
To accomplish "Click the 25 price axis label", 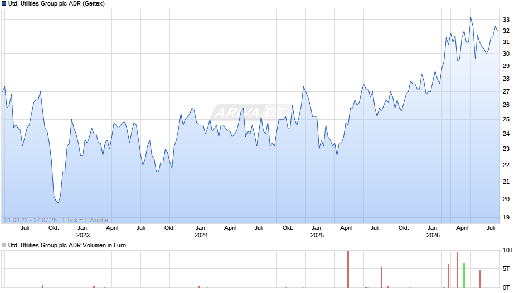I will (506, 120).
